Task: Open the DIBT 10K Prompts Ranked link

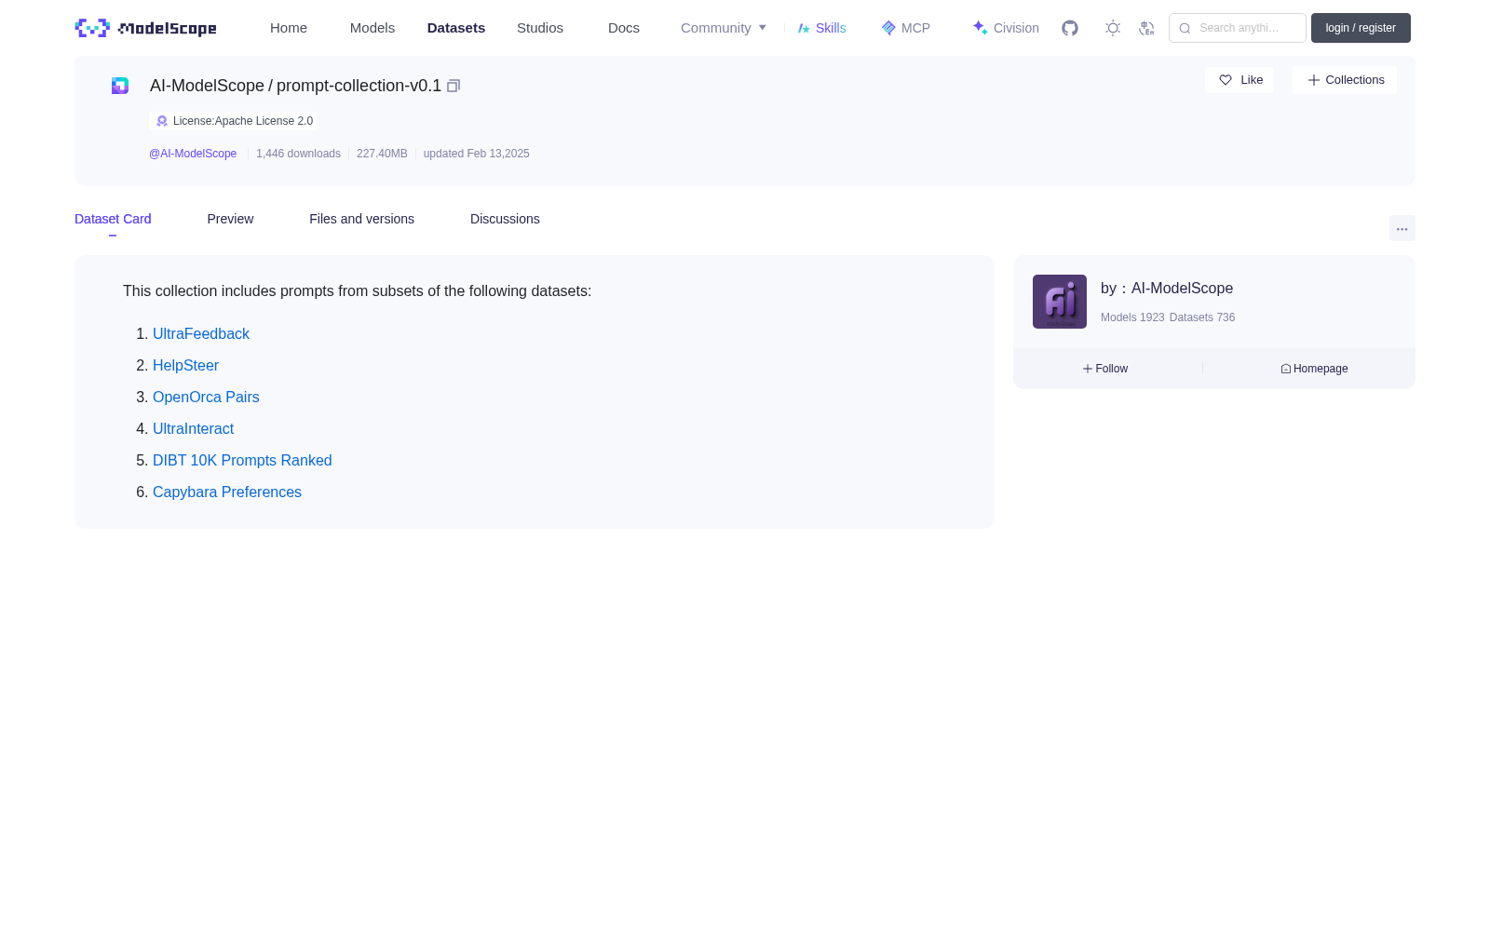Action: [242, 460]
